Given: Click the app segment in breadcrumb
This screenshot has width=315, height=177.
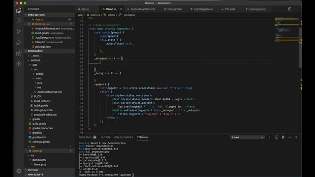Looking at the screenshot, I should point(80,15).
